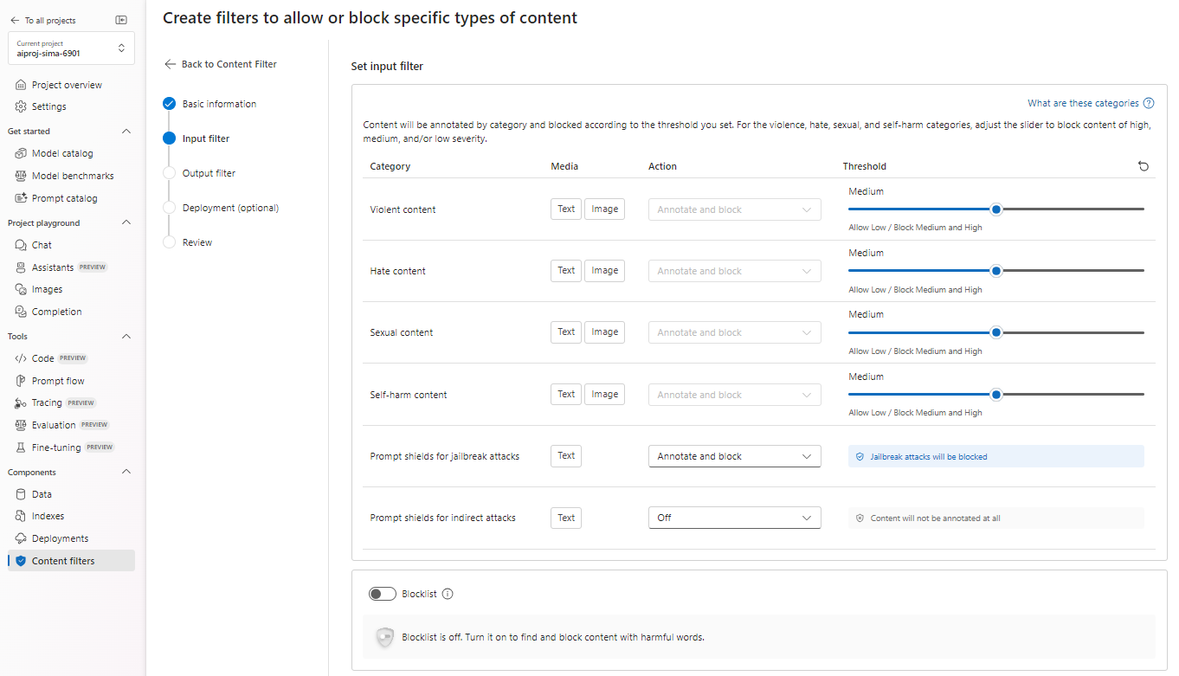The height and width of the screenshot is (676, 1179).
Task: Click the reset thresholds undo icon
Action: [1144, 166]
